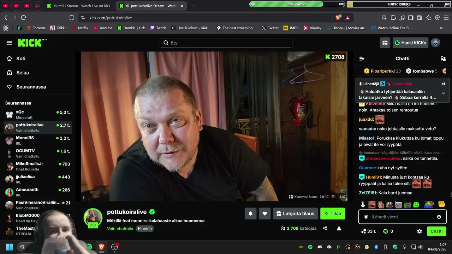Click the Etsi search field
The height and width of the screenshot is (254, 452).
[x=226, y=43]
